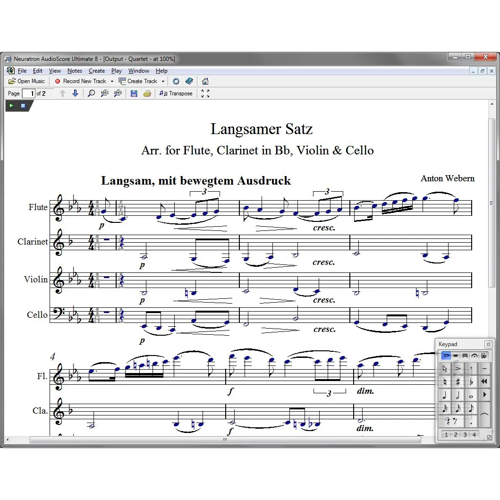Click the AudioScore document icon beside File
This screenshot has height=500, width=500.
[10, 70]
